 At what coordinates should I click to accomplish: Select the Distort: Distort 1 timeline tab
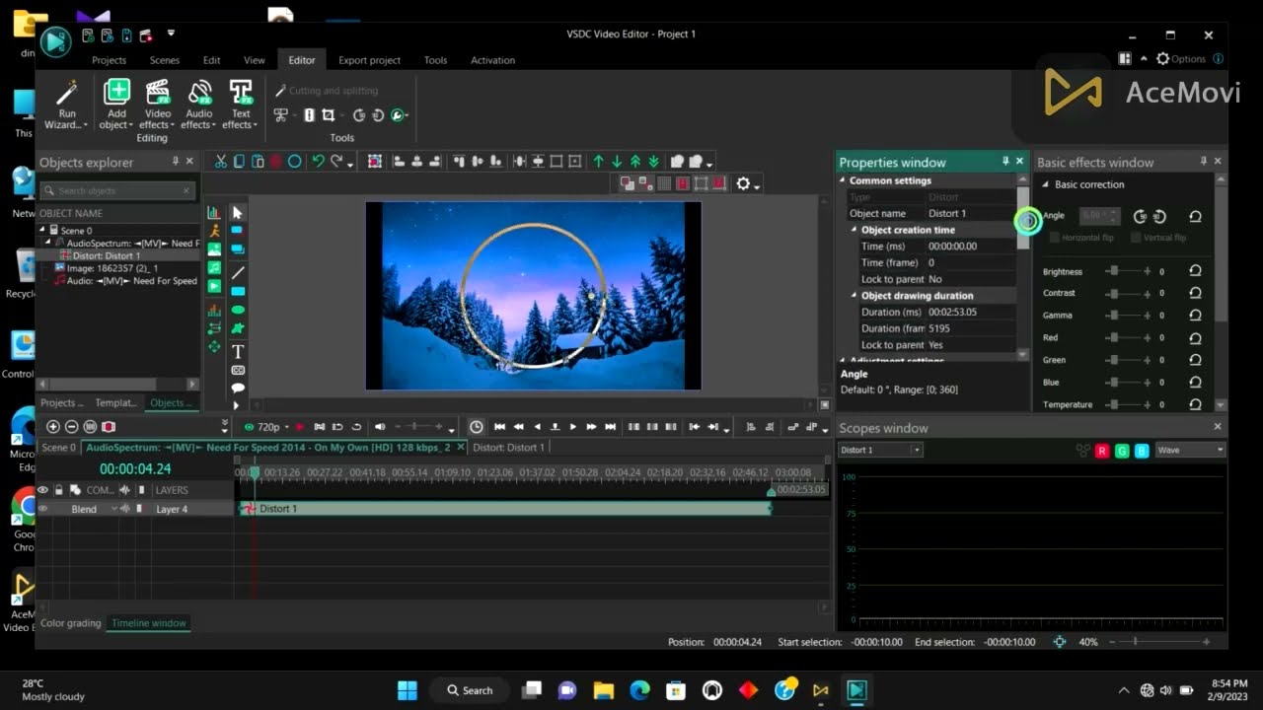point(508,448)
